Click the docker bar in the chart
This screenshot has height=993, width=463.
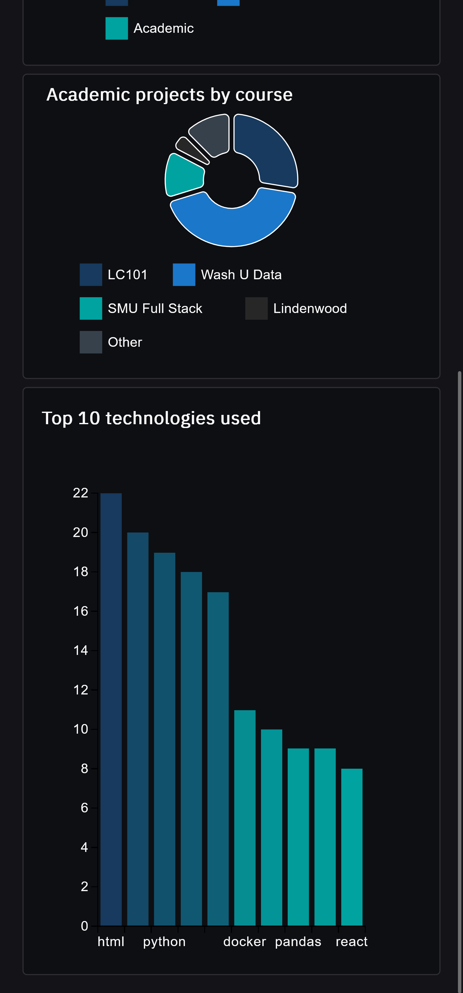[245, 817]
